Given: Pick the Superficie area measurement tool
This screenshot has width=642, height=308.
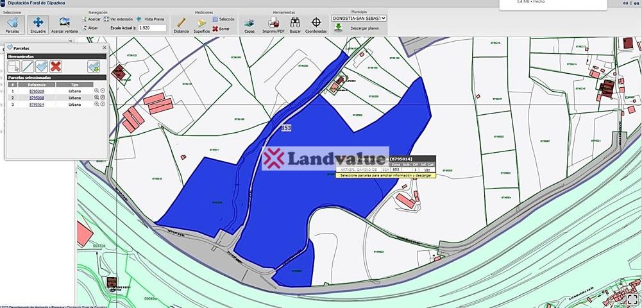Looking at the screenshot, I should (x=201, y=26).
